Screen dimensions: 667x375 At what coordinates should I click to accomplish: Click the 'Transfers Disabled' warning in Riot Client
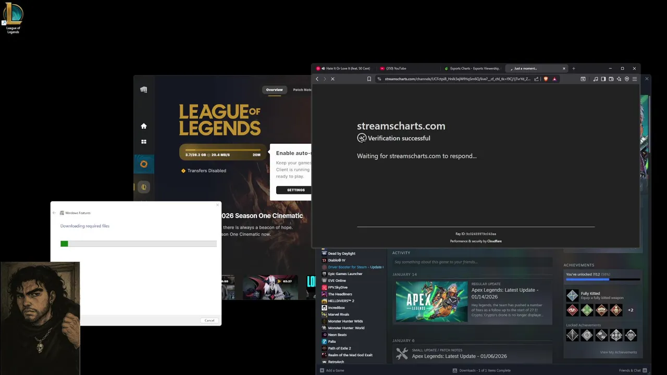203,171
